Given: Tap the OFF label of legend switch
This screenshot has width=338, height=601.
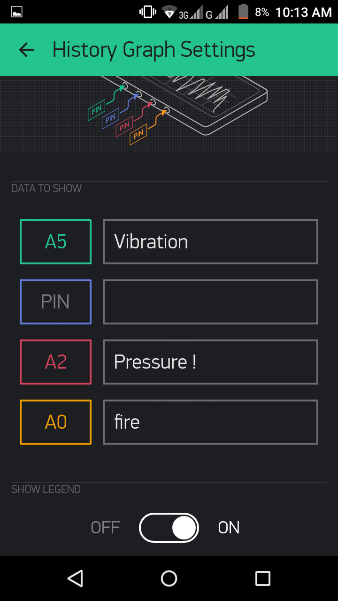Looking at the screenshot, I should 106,528.
